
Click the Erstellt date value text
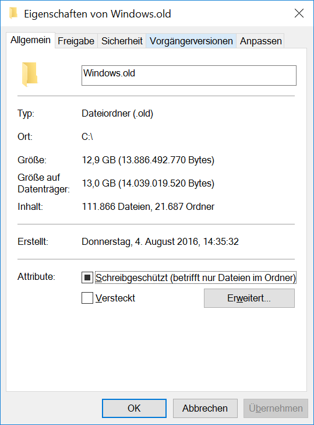coord(160,241)
